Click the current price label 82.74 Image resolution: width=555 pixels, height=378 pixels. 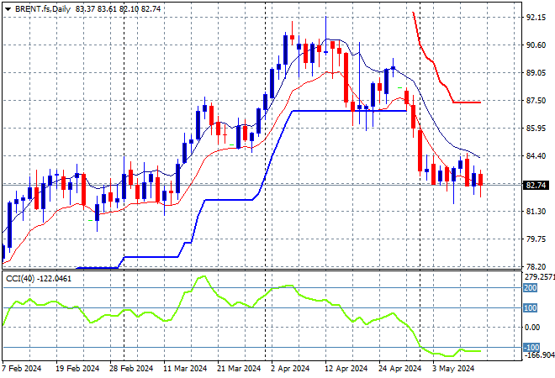pyautogui.click(x=536, y=186)
